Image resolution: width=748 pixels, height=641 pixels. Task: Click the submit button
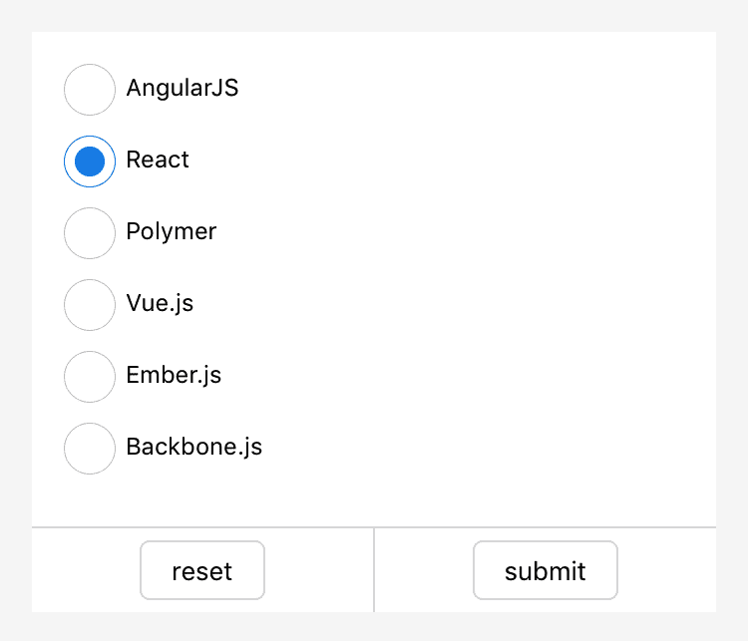point(546,570)
